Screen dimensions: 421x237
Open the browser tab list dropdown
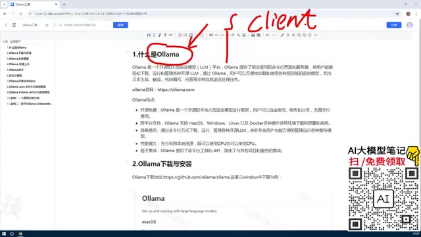point(4,5)
